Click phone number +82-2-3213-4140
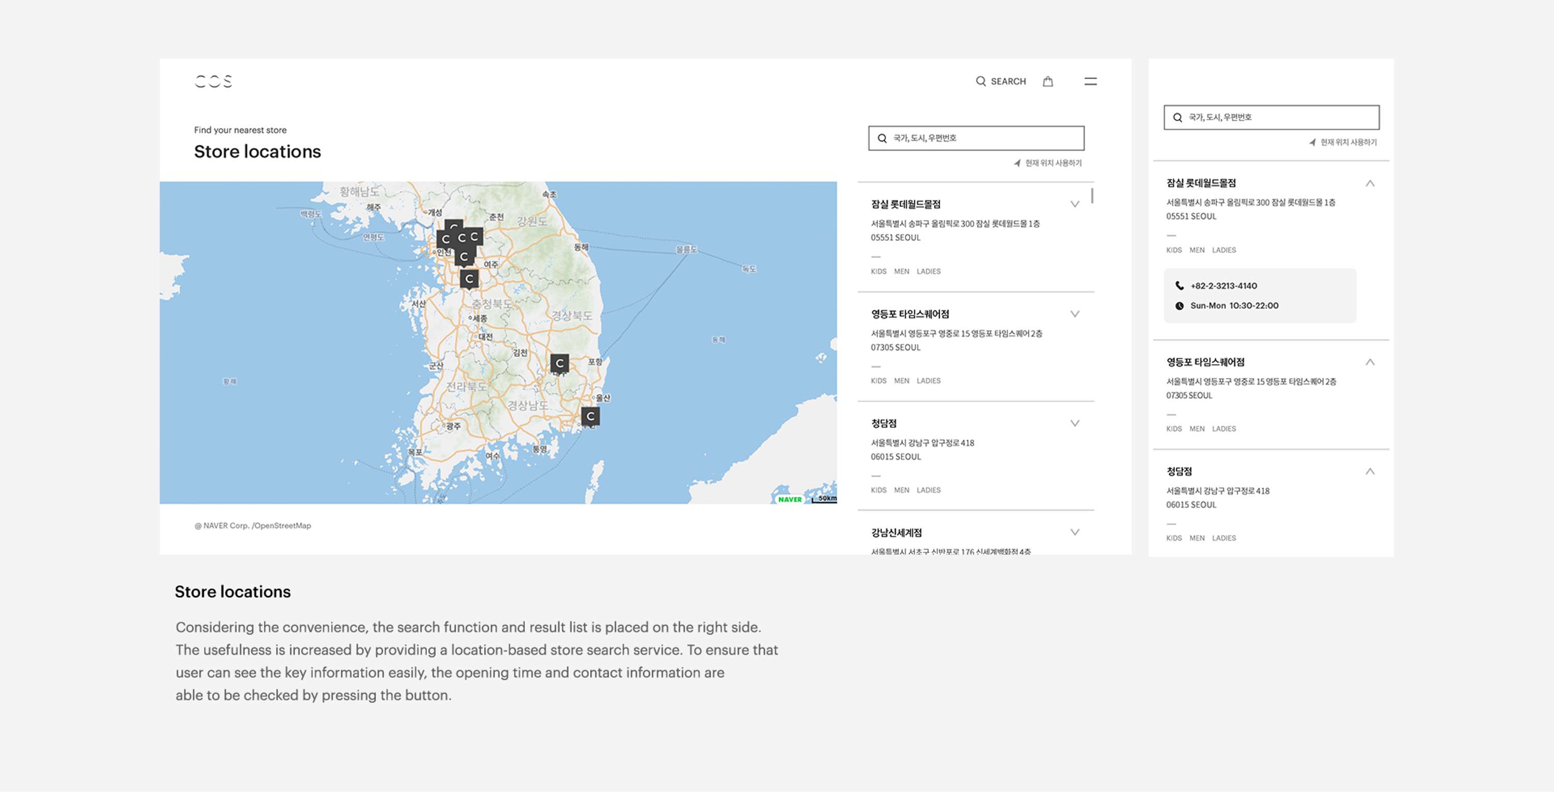This screenshot has height=793, width=1554. pos(1224,286)
